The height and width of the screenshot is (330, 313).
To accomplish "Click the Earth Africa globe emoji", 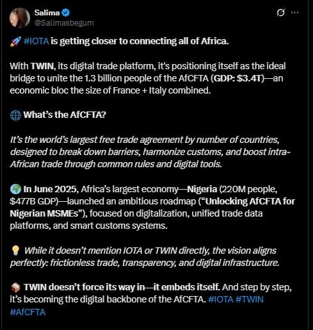I will (15, 189).
